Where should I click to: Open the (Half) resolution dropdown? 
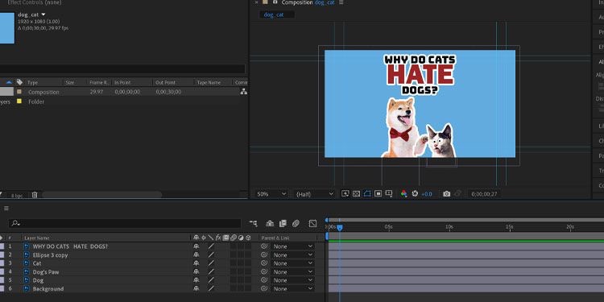[314, 194]
